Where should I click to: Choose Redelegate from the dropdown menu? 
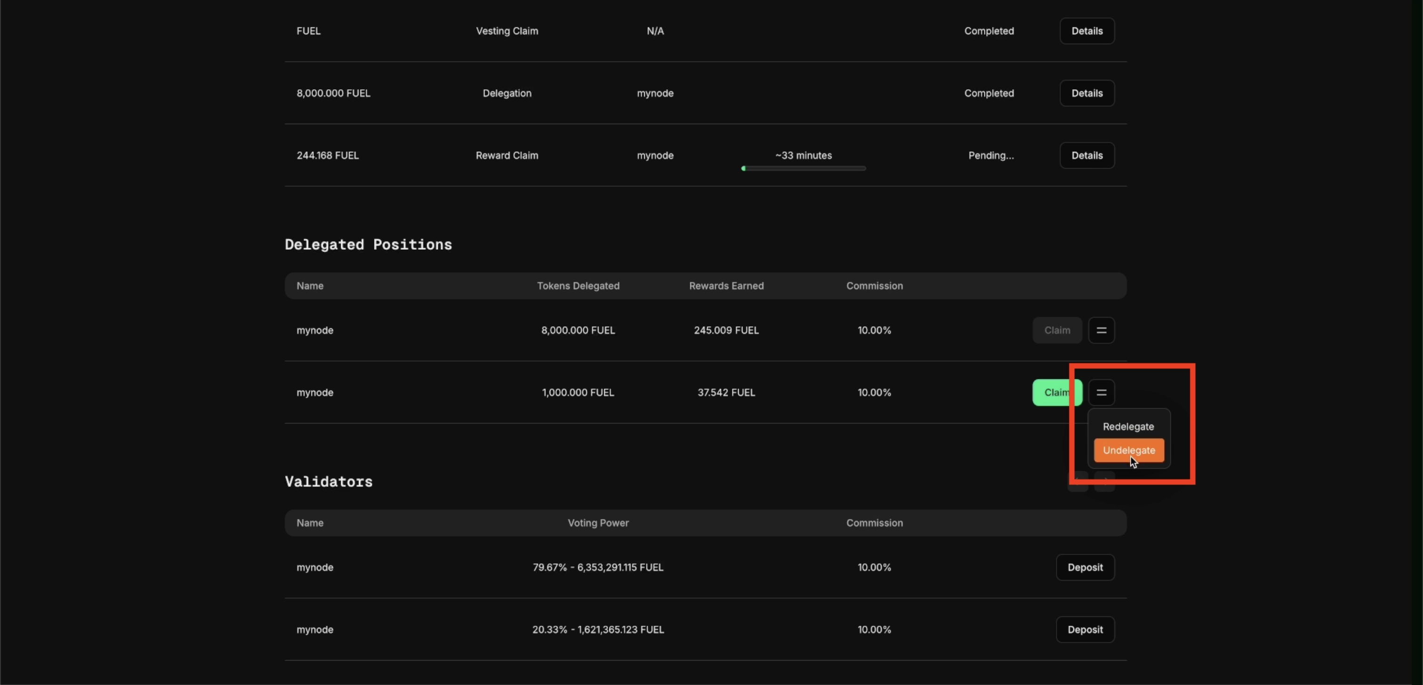[1128, 426]
